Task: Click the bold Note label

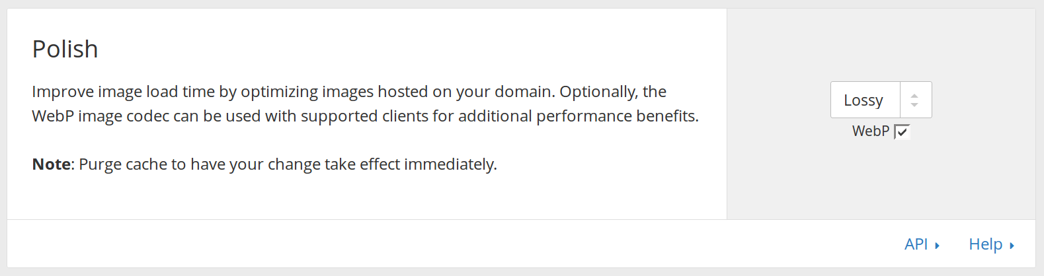Action: tap(52, 164)
